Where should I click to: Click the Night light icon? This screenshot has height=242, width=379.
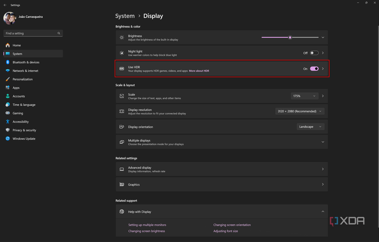pyautogui.click(x=122, y=53)
